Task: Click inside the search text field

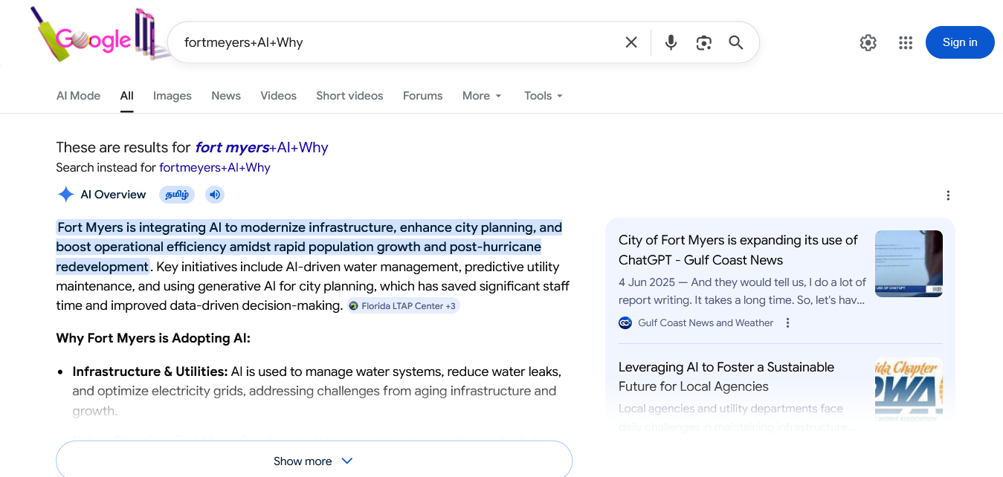Action: 394,42
